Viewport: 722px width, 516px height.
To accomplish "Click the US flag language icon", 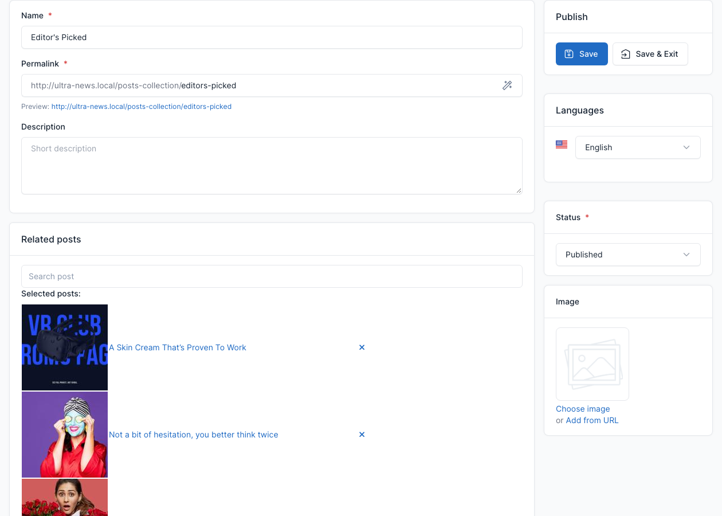I will point(562,144).
